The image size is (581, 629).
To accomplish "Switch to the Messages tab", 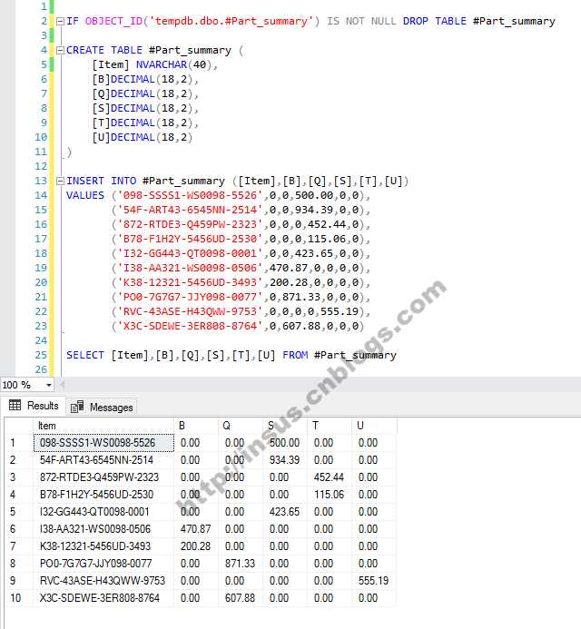I will click(102, 408).
